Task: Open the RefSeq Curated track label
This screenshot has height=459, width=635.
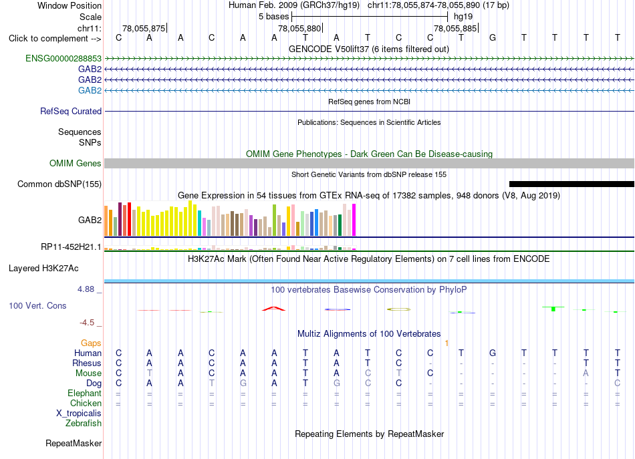Action: [x=71, y=111]
